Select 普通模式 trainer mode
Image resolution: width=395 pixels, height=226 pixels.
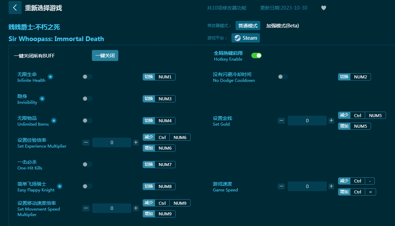click(x=248, y=26)
